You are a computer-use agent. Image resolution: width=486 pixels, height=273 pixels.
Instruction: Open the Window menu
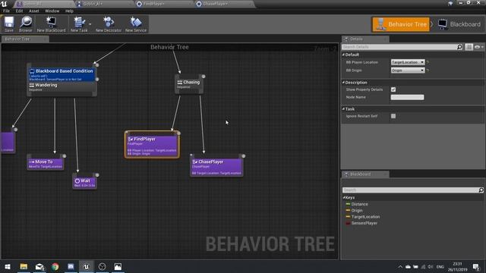[x=52, y=11]
